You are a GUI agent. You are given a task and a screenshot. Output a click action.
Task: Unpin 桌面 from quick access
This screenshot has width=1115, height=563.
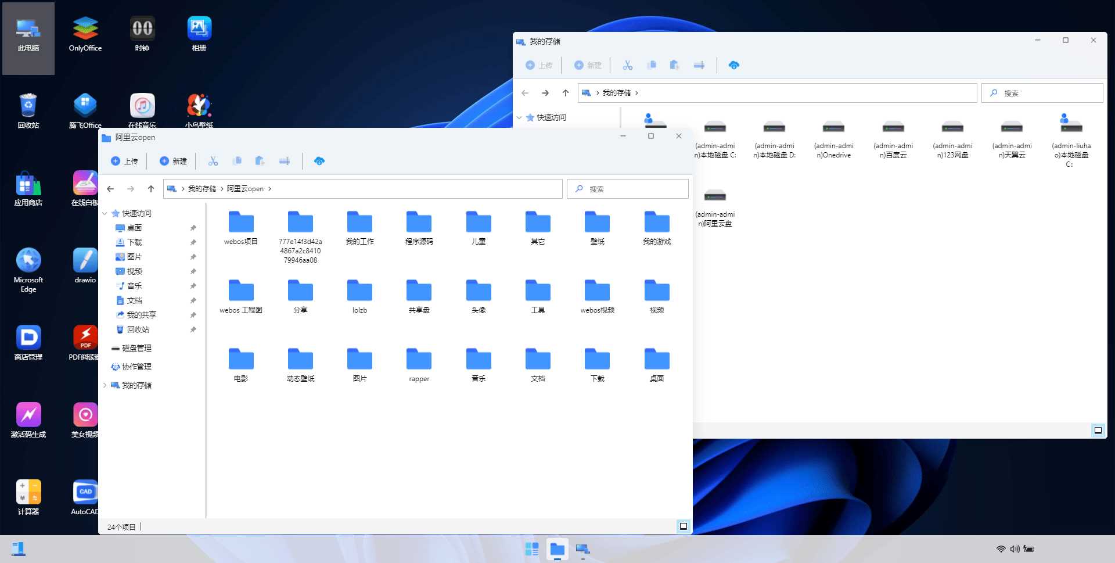pos(193,228)
